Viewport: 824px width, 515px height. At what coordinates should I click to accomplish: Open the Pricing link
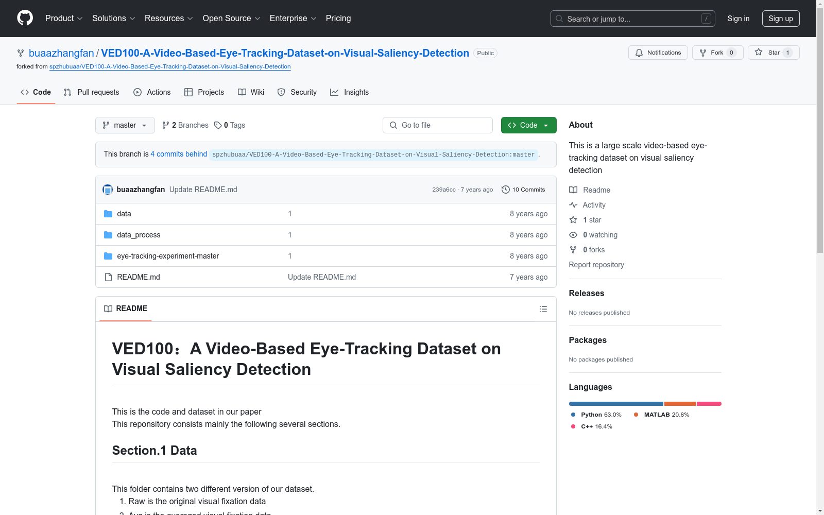pyautogui.click(x=338, y=19)
